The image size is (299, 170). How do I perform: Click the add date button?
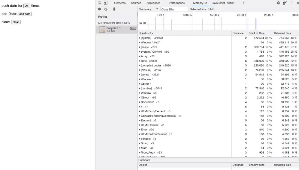[25, 14]
